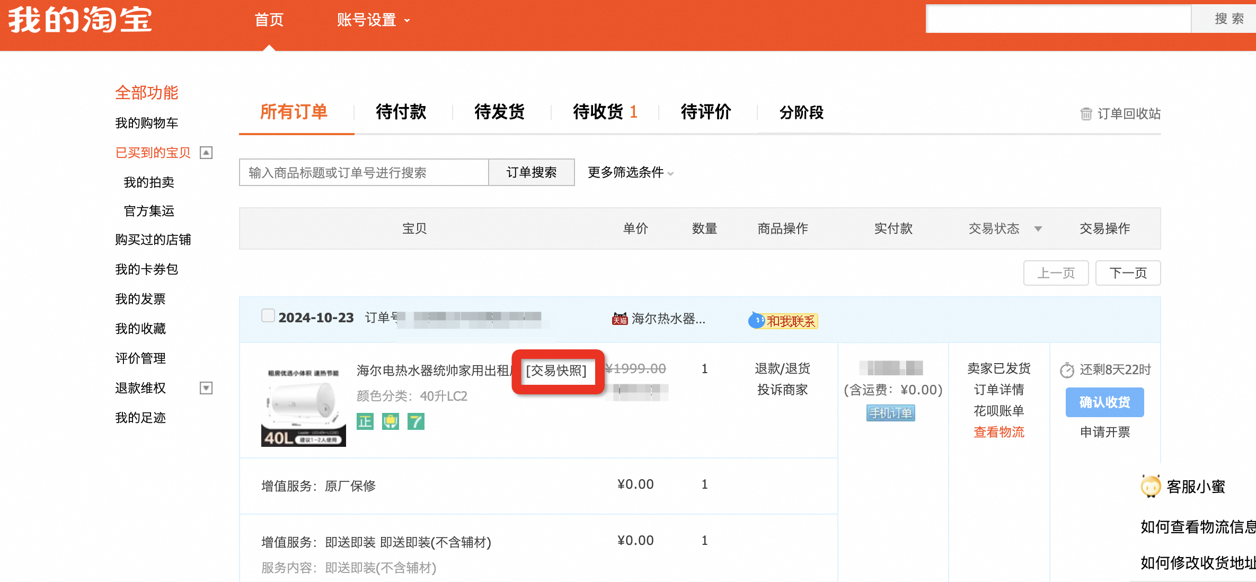Click the 申请开票 link

coord(1105,433)
